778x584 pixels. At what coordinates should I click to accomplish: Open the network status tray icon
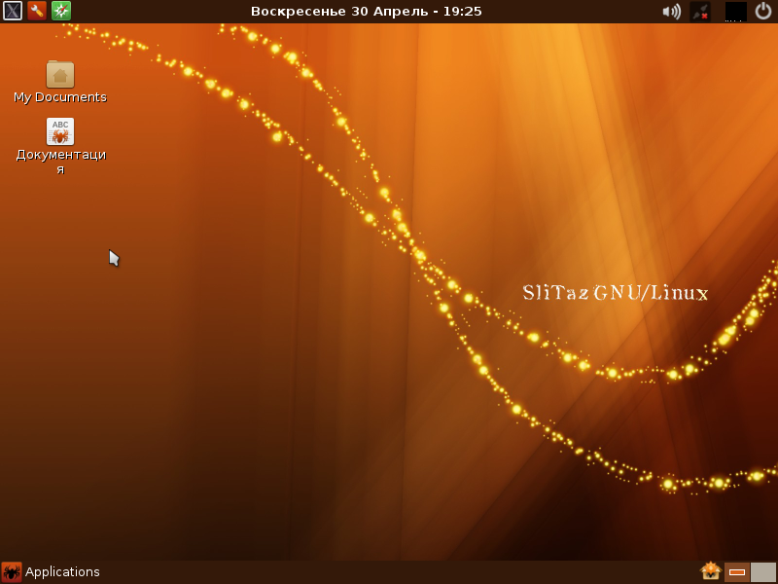pos(700,12)
